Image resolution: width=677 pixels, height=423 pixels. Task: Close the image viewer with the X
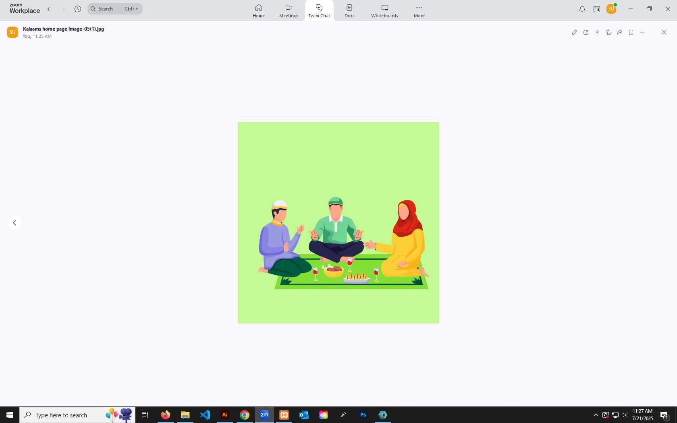click(664, 32)
